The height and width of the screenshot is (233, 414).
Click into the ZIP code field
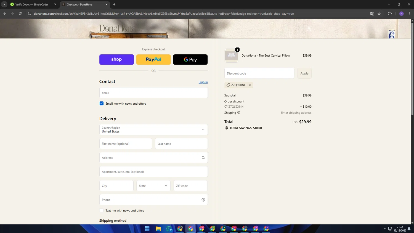190,186
